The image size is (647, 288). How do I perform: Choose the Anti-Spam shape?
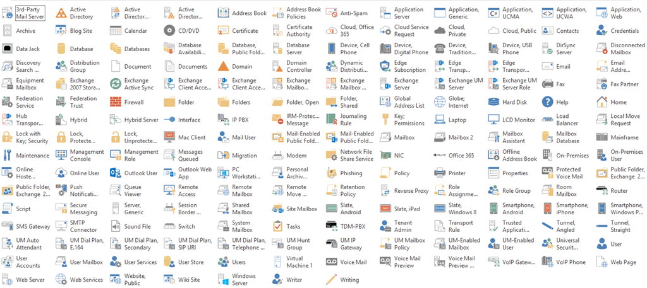(x=332, y=13)
